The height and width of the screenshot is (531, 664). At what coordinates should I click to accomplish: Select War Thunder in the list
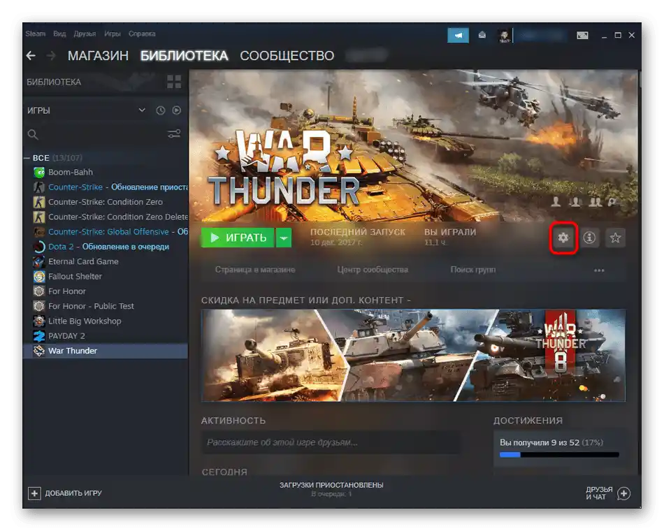pos(106,351)
